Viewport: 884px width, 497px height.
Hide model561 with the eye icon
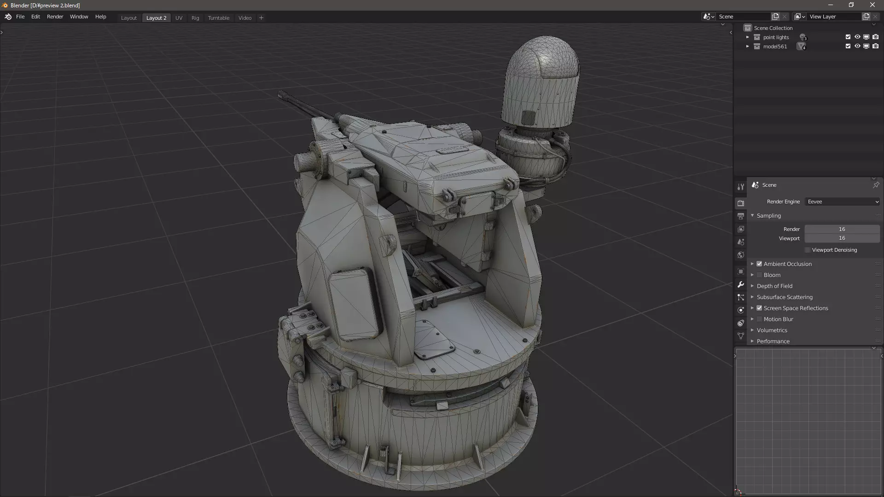857,46
